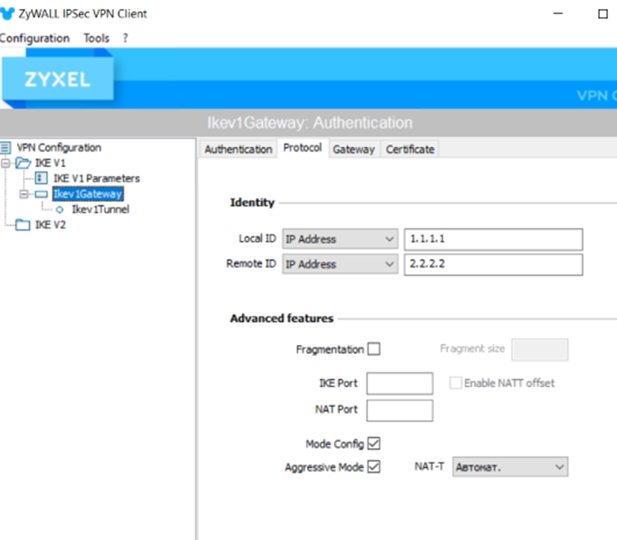Image resolution: width=617 pixels, height=540 pixels.
Task: Open the Local ID type dropdown
Action: [340, 239]
